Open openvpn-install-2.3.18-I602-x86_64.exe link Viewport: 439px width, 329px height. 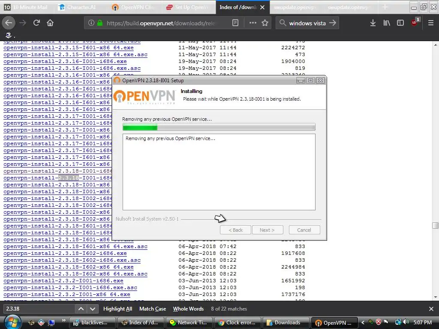click(69, 267)
